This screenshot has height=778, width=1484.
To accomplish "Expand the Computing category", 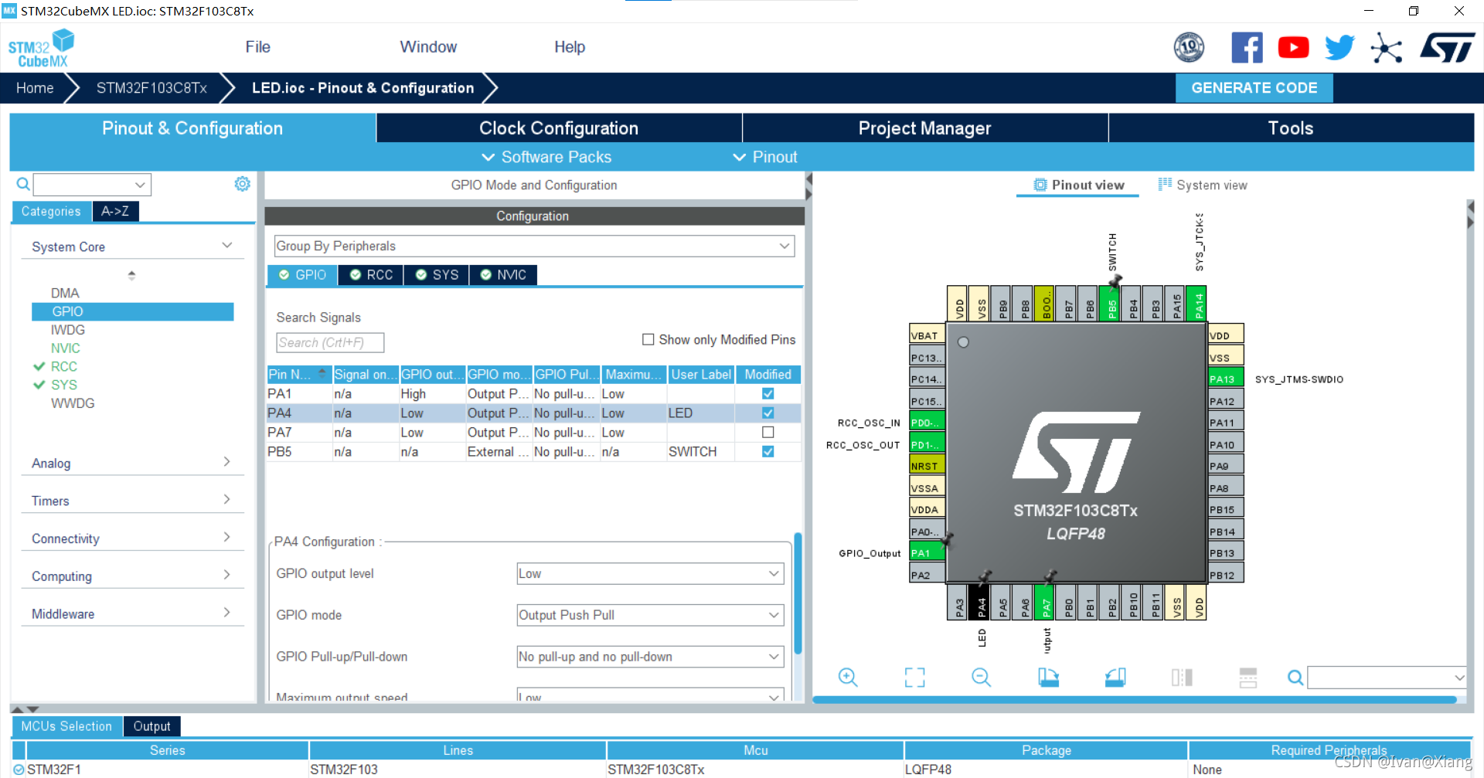I will [131, 576].
